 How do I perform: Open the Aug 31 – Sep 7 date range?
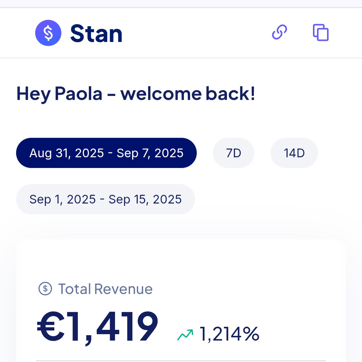point(106,153)
